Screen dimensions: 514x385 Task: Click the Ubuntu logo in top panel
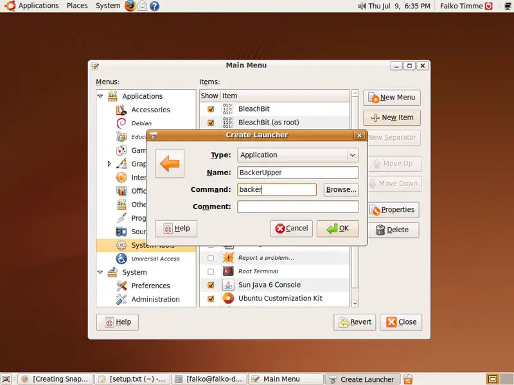click(10, 6)
